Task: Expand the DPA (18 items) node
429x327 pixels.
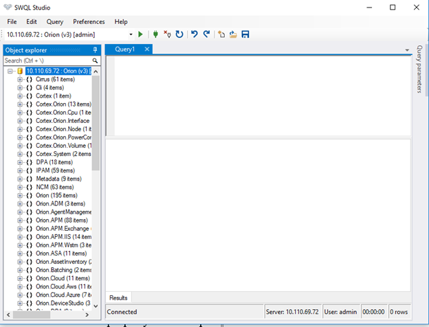Action: pyautogui.click(x=20, y=162)
